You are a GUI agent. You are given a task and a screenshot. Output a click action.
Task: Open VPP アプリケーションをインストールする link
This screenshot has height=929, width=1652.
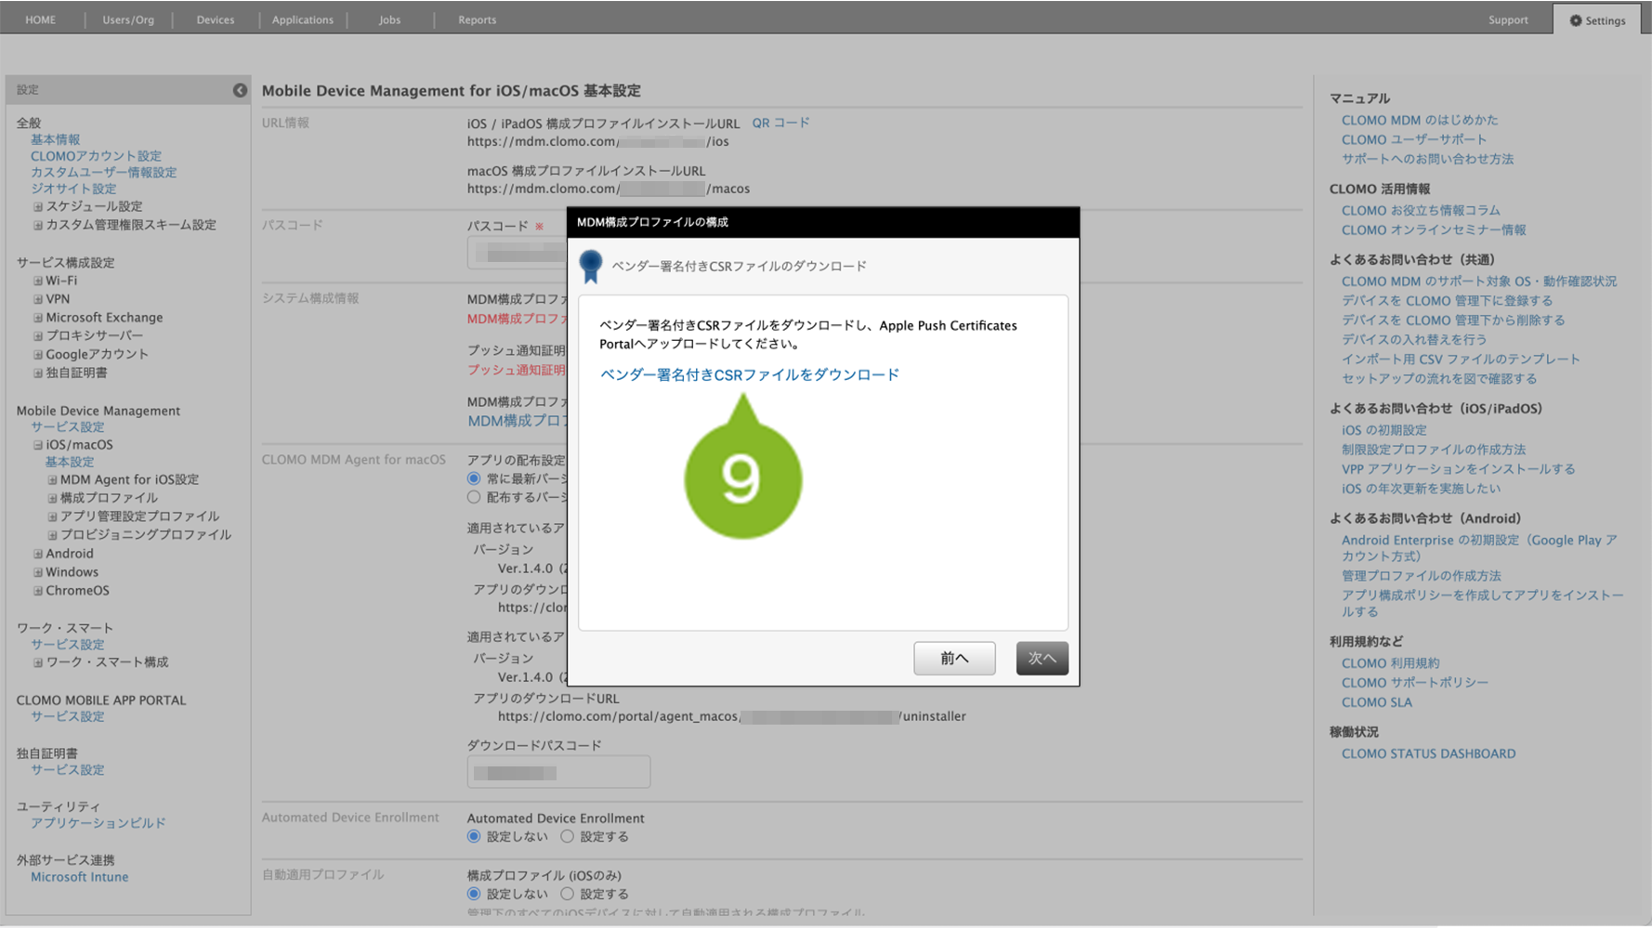1458,469
